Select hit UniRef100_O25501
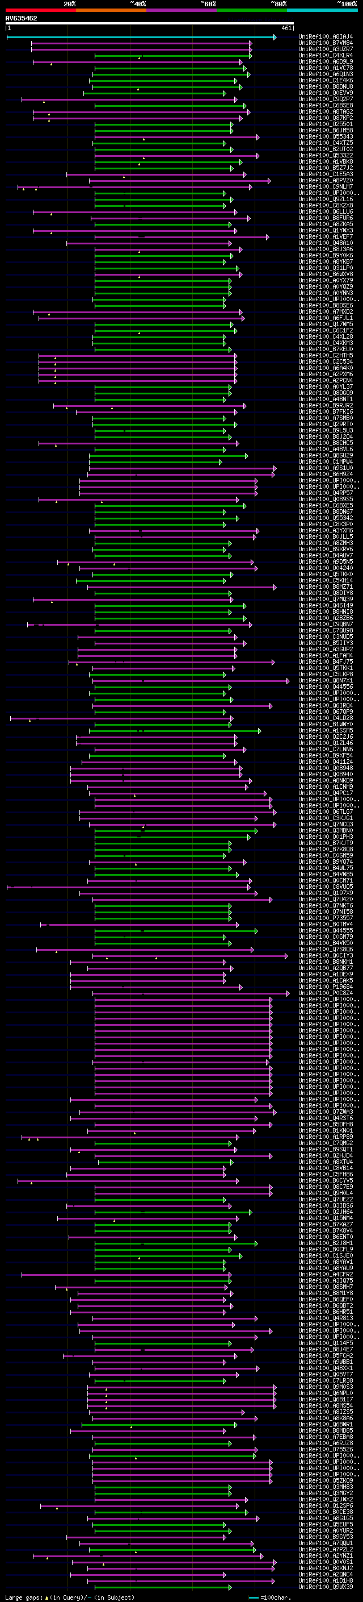This screenshot has width=363, height=1602. coord(326,124)
